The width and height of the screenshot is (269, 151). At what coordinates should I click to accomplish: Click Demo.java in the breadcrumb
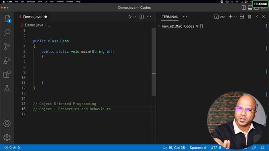coord(34,25)
